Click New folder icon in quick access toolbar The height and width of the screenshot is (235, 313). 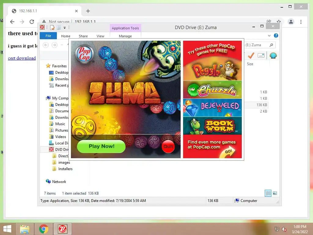coord(59,28)
